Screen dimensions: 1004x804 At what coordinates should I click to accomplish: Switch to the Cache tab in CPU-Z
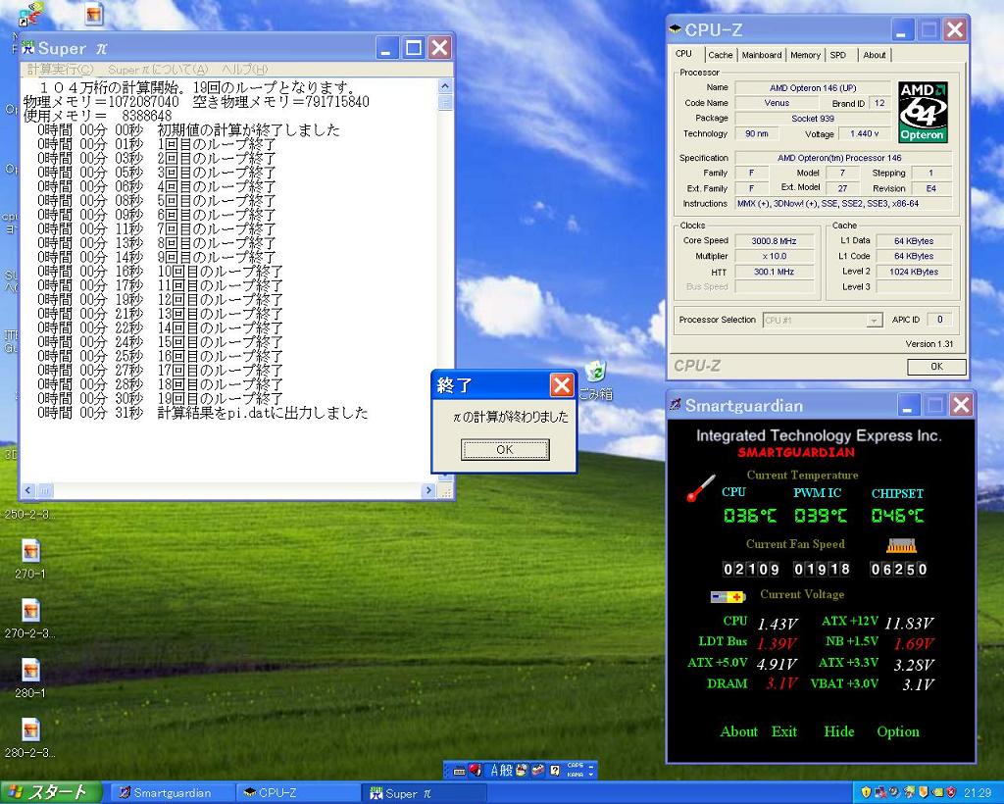coord(721,55)
